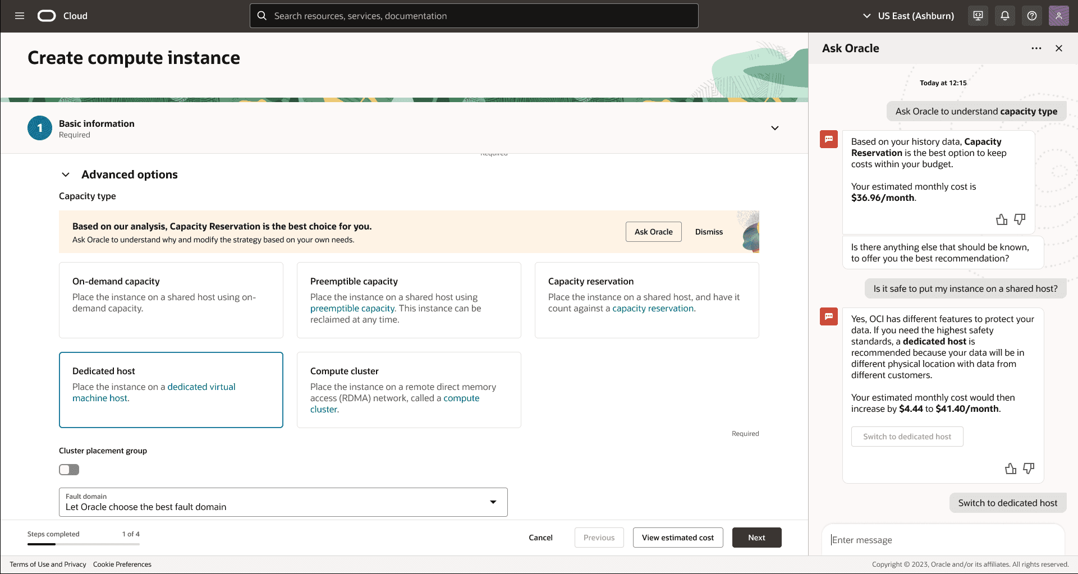Open Cookie Preferences
This screenshot has width=1078, height=574.
point(122,564)
